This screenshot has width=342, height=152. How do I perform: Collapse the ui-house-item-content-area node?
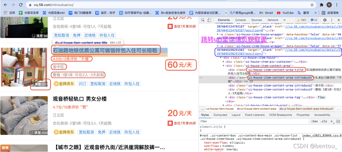(x=223, y=66)
